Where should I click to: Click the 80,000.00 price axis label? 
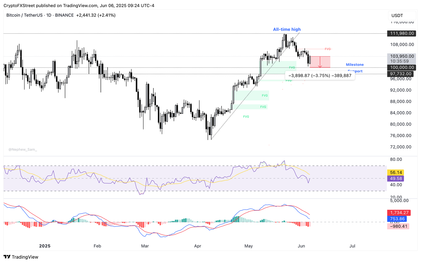[x=401, y=124]
